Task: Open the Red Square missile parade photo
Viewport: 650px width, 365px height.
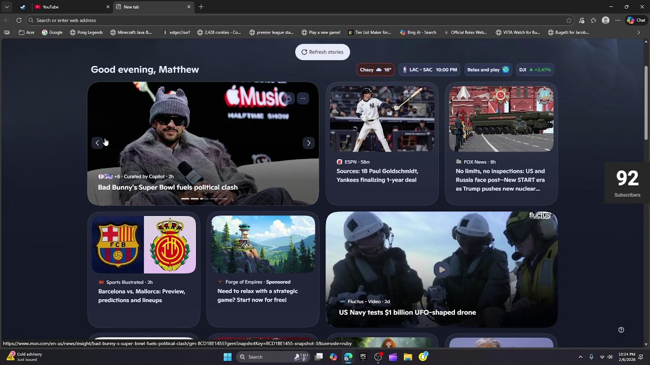Action: pyautogui.click(x=501, y=119)
